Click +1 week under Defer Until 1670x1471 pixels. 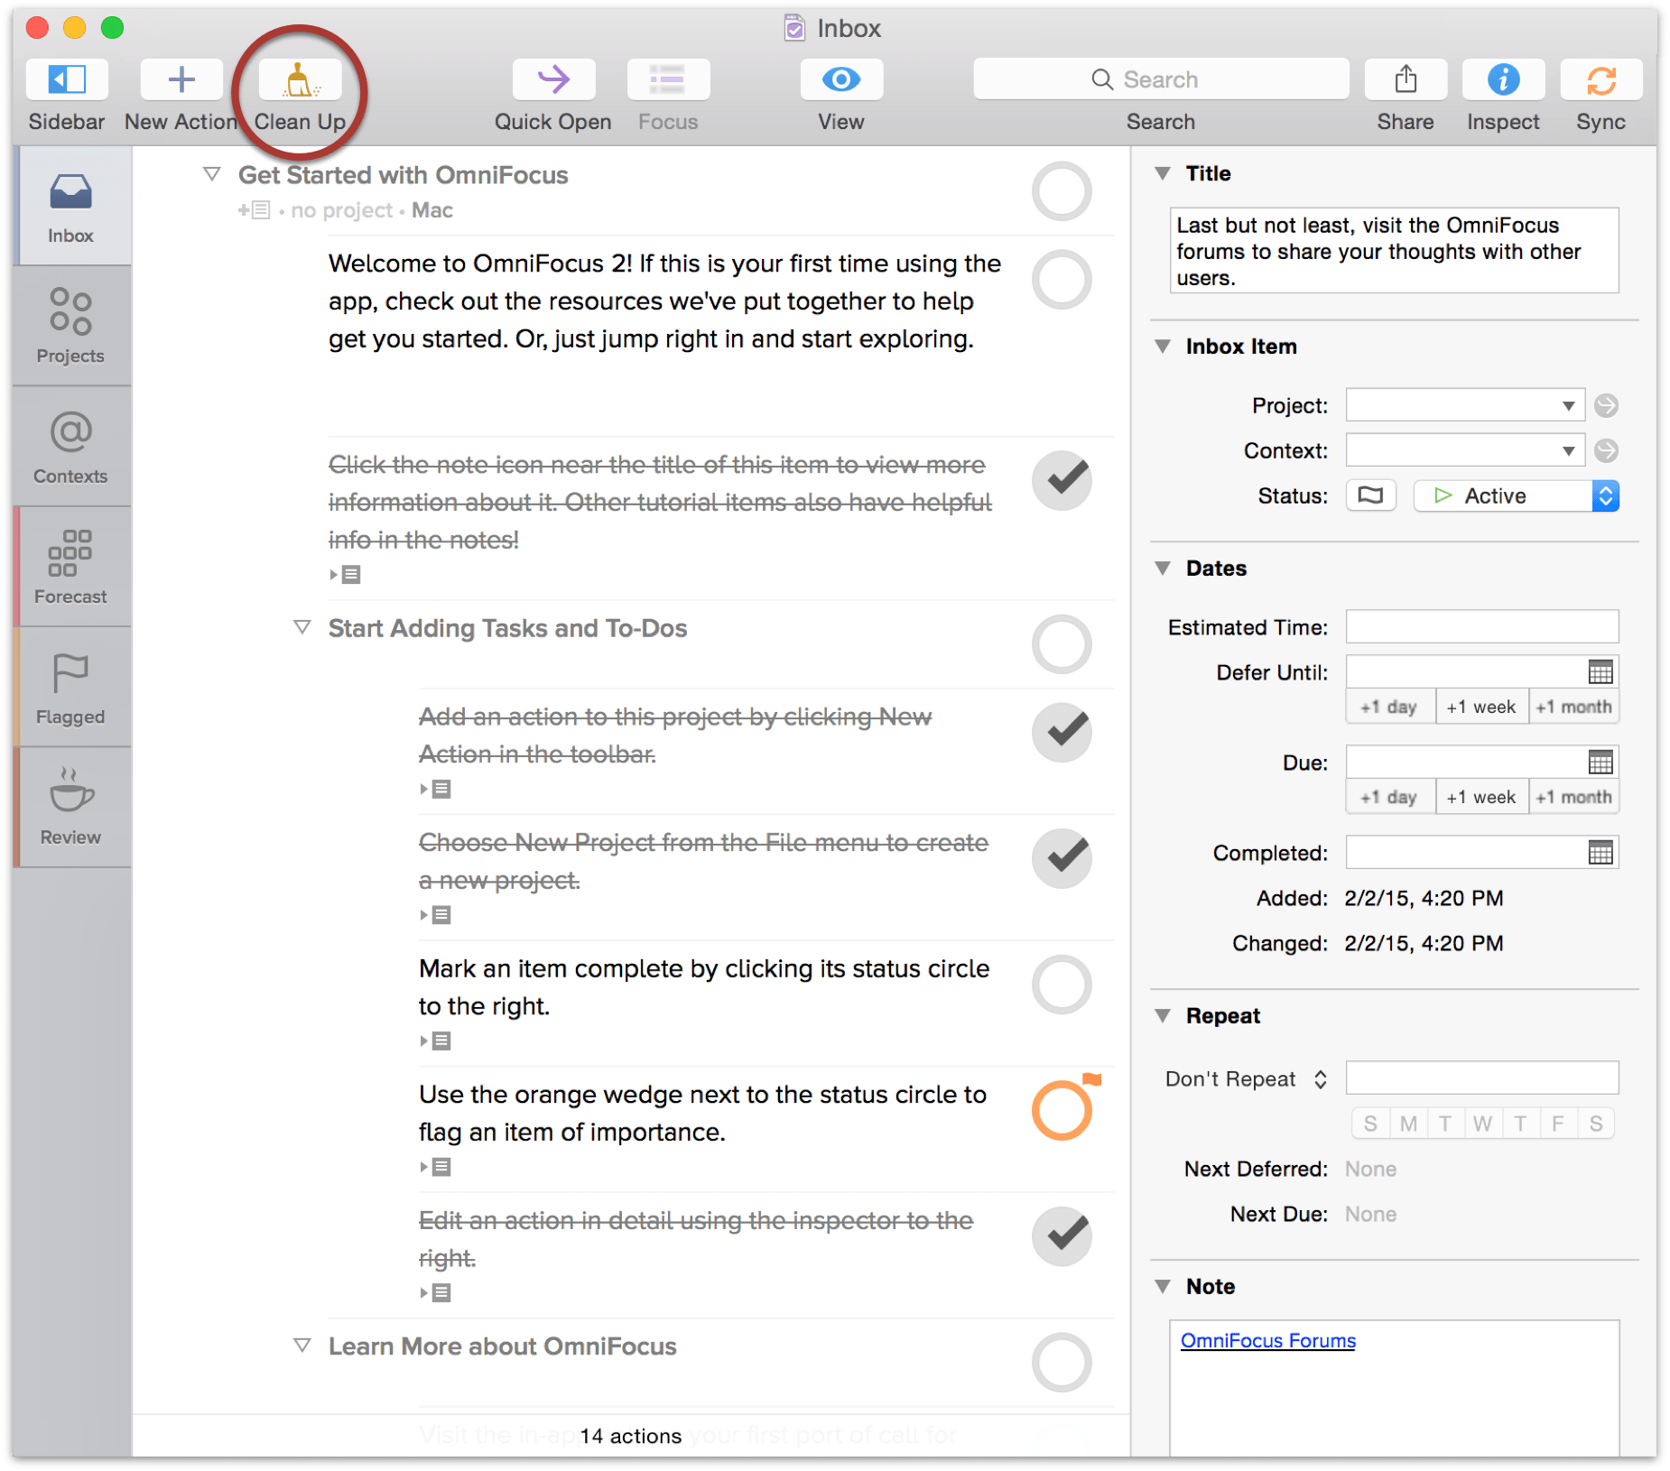coord(1481,708)
